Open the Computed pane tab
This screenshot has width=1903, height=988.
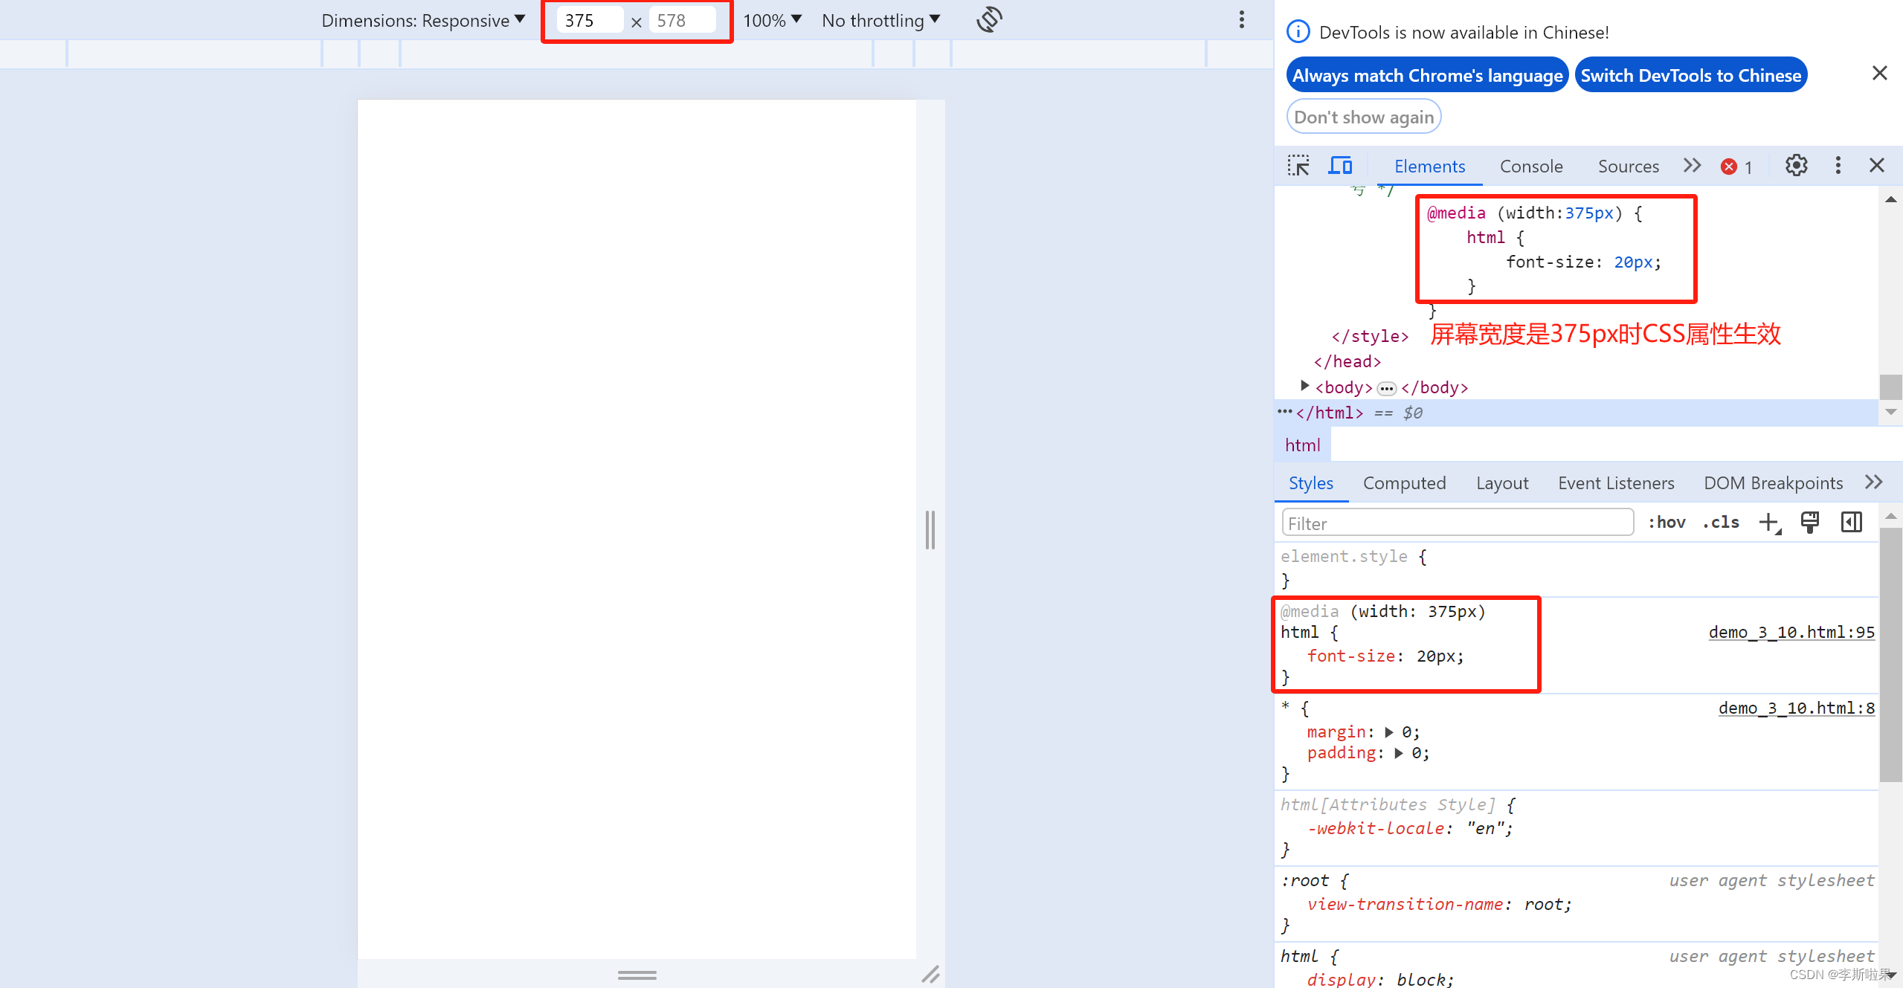[x=1404, y=483]
